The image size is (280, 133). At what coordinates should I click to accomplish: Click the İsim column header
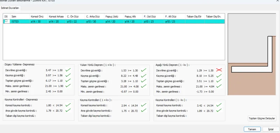[20, 16]
